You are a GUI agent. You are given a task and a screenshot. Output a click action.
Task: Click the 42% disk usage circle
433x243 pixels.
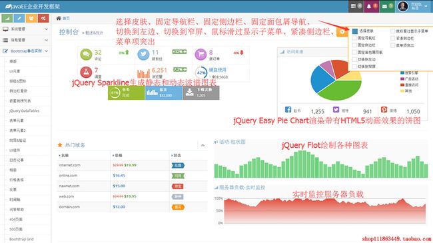pos(201,73)
